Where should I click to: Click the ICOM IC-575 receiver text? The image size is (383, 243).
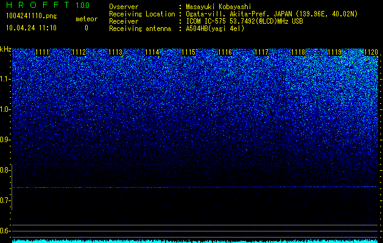244,21
